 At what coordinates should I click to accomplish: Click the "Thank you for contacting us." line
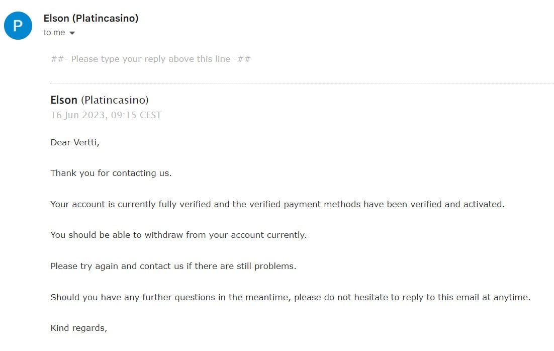click(x=111, y=173)
